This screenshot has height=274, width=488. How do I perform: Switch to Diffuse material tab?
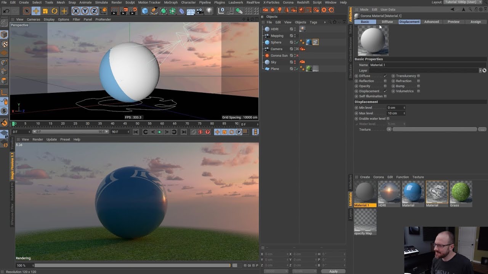pos(387,22)
